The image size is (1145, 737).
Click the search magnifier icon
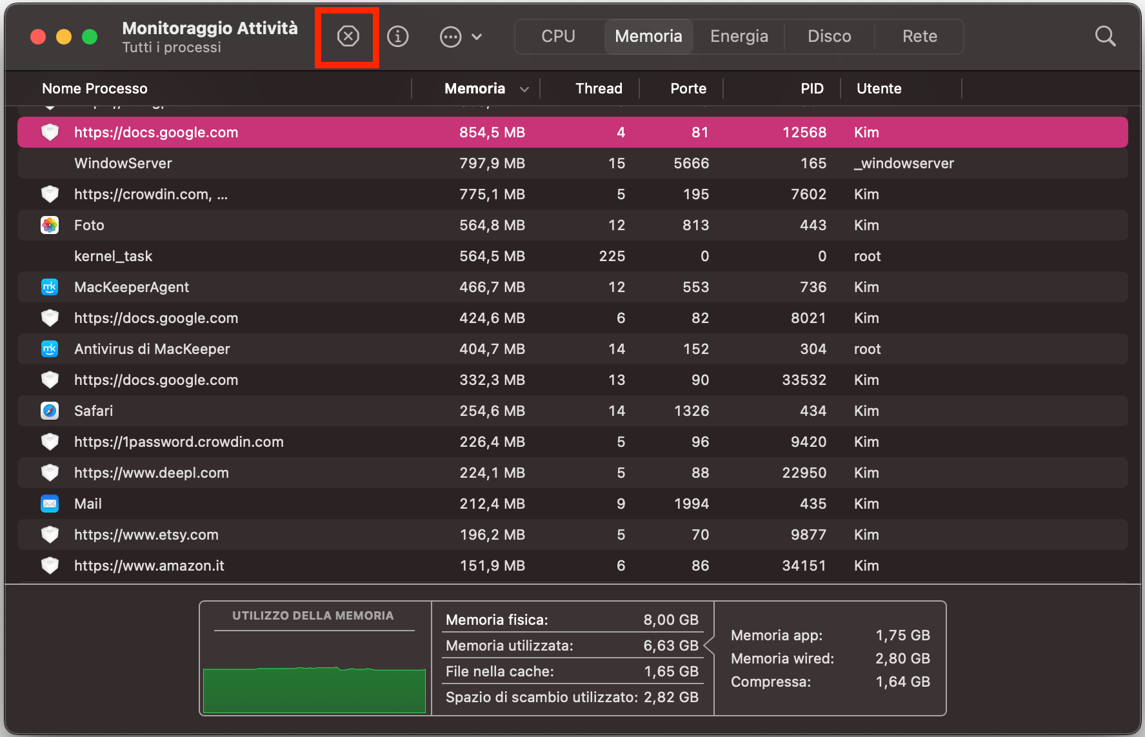1105,37
